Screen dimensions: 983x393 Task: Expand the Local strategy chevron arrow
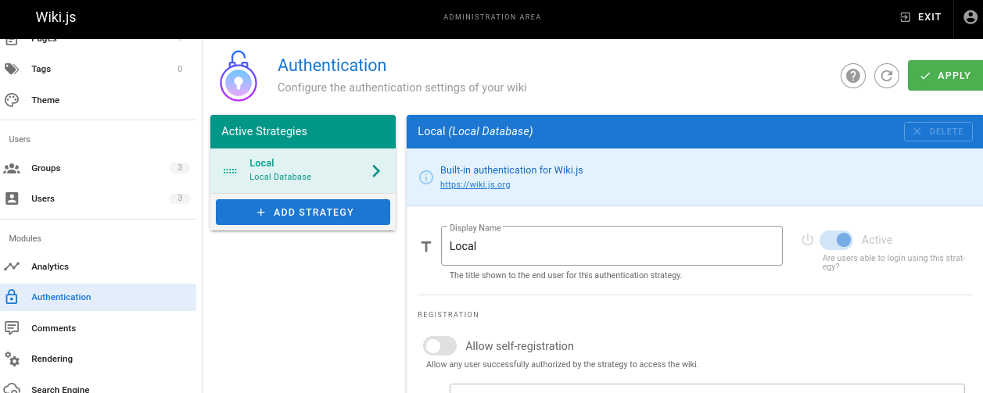pos(376,170)
